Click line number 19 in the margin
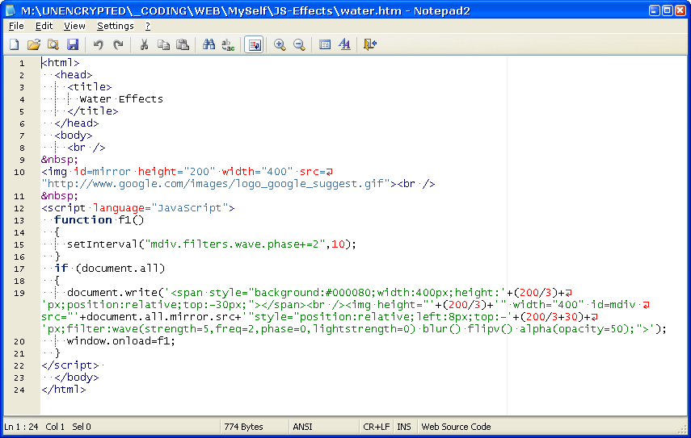This screenshot has height=438, width=691. coord(19,293)
